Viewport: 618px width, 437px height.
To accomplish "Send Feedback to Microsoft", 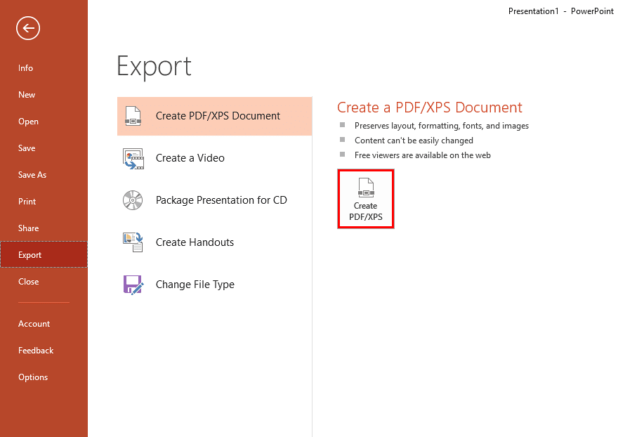I will point(36,350).
